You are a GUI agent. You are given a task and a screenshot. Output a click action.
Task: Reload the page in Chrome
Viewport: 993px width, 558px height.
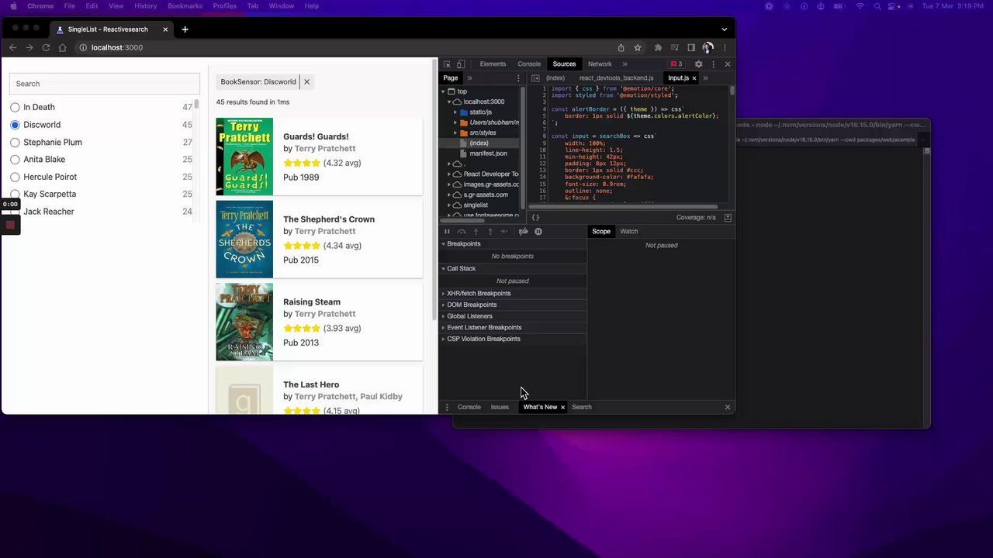[46, 48]
